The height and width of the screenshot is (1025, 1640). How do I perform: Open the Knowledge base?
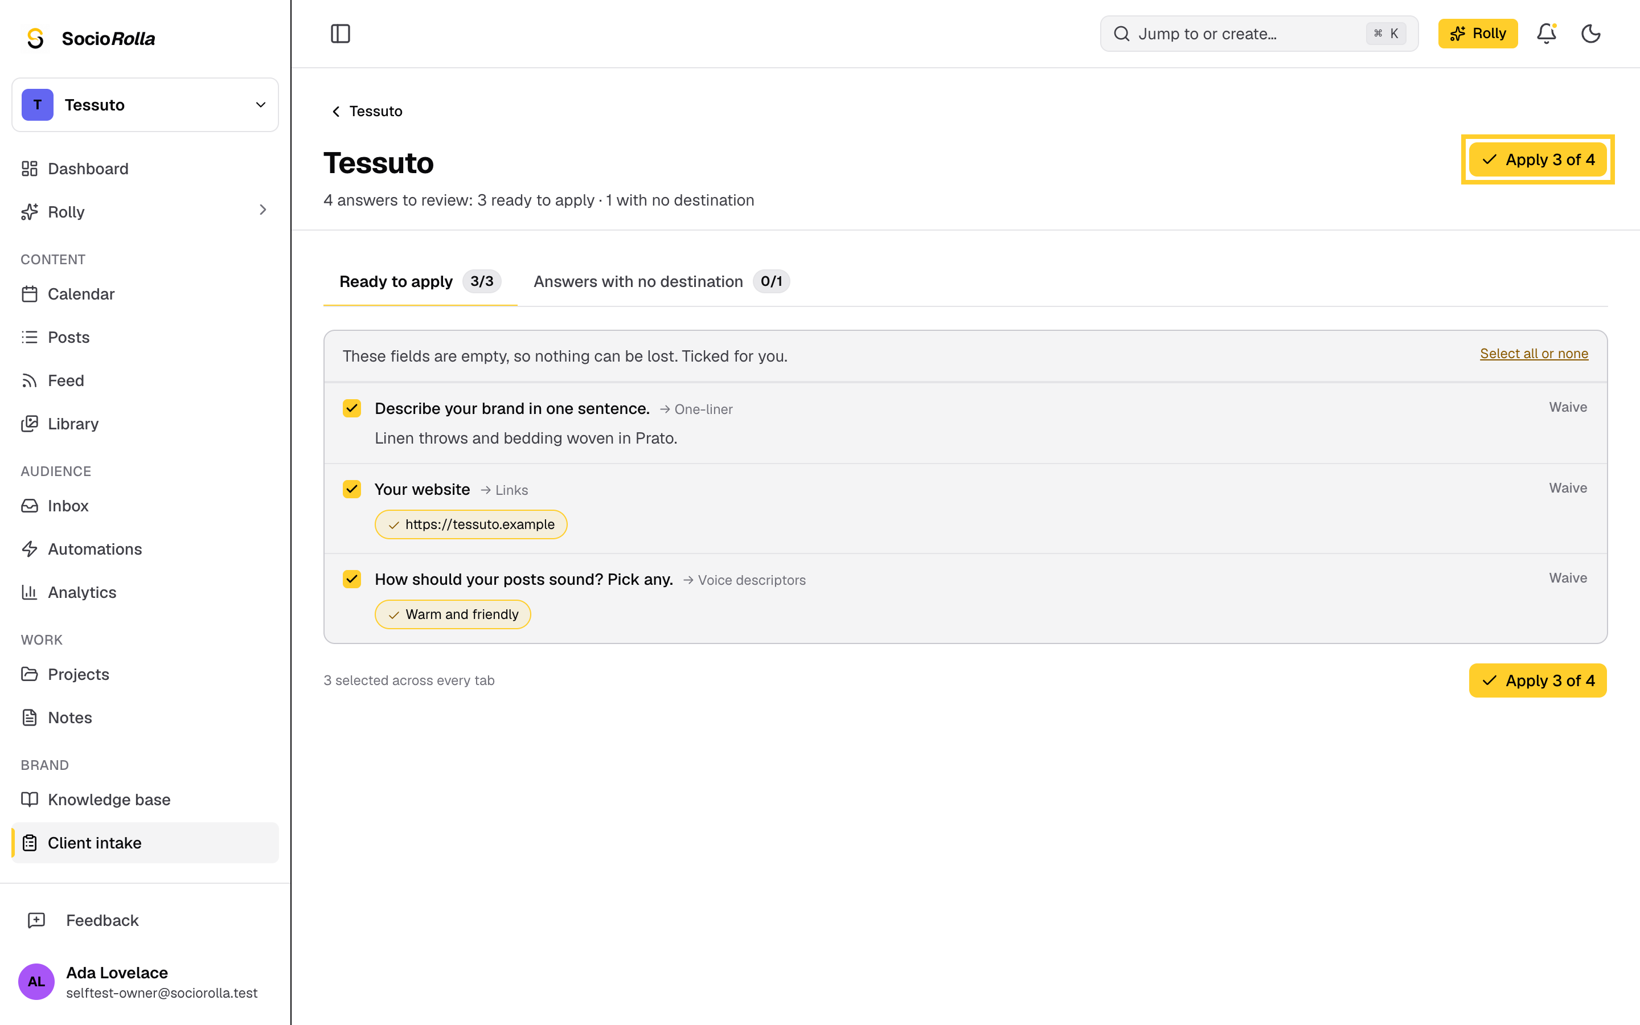145,800
